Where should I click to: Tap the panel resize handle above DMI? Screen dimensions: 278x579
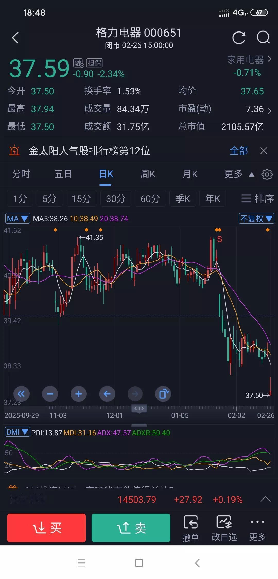[139, 425]
